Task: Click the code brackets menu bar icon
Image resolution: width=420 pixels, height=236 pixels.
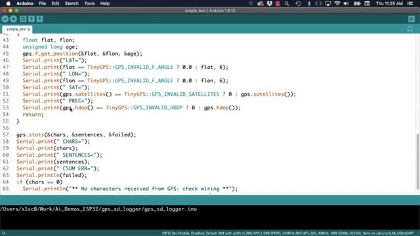Action: [318, 3]
